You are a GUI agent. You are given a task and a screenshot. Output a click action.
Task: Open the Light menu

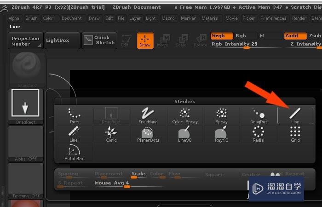151,18
